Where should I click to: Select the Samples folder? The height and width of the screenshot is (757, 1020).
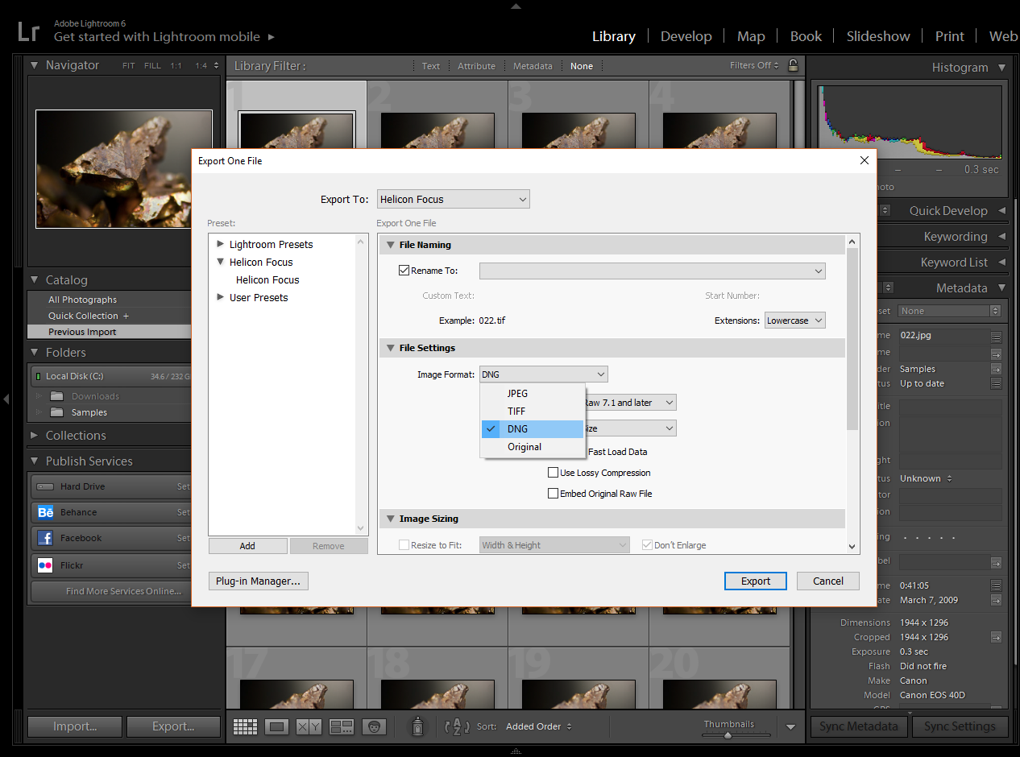pos(89,412)
